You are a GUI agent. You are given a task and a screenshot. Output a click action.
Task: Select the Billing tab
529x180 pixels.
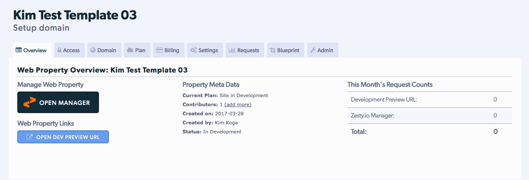tap(169, 50)
